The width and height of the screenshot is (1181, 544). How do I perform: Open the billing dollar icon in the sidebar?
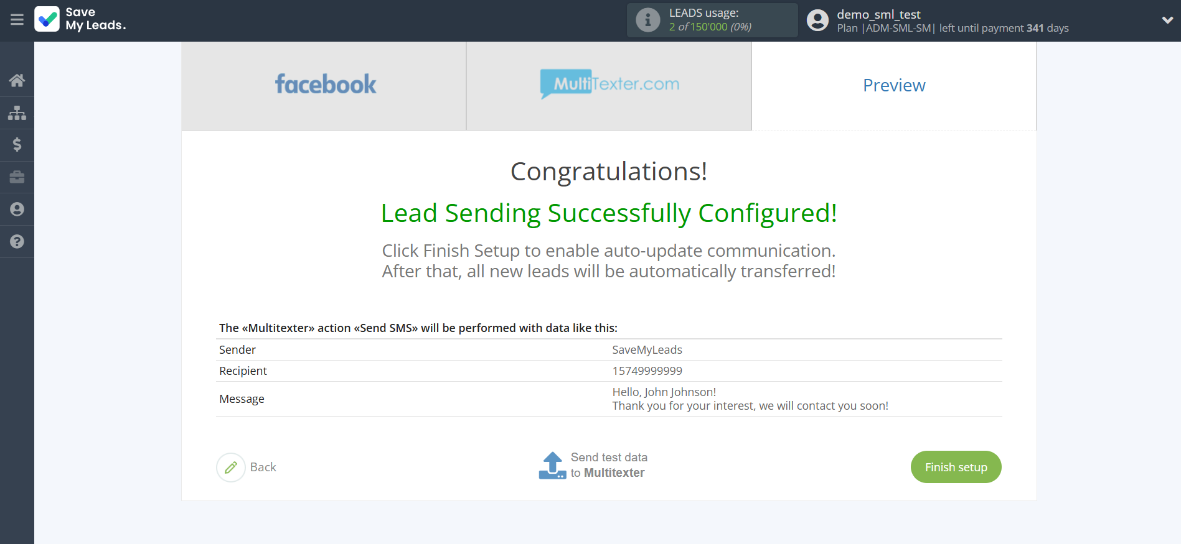[17, 145]
